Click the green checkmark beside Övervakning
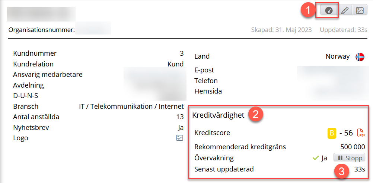 coord(316,158)
